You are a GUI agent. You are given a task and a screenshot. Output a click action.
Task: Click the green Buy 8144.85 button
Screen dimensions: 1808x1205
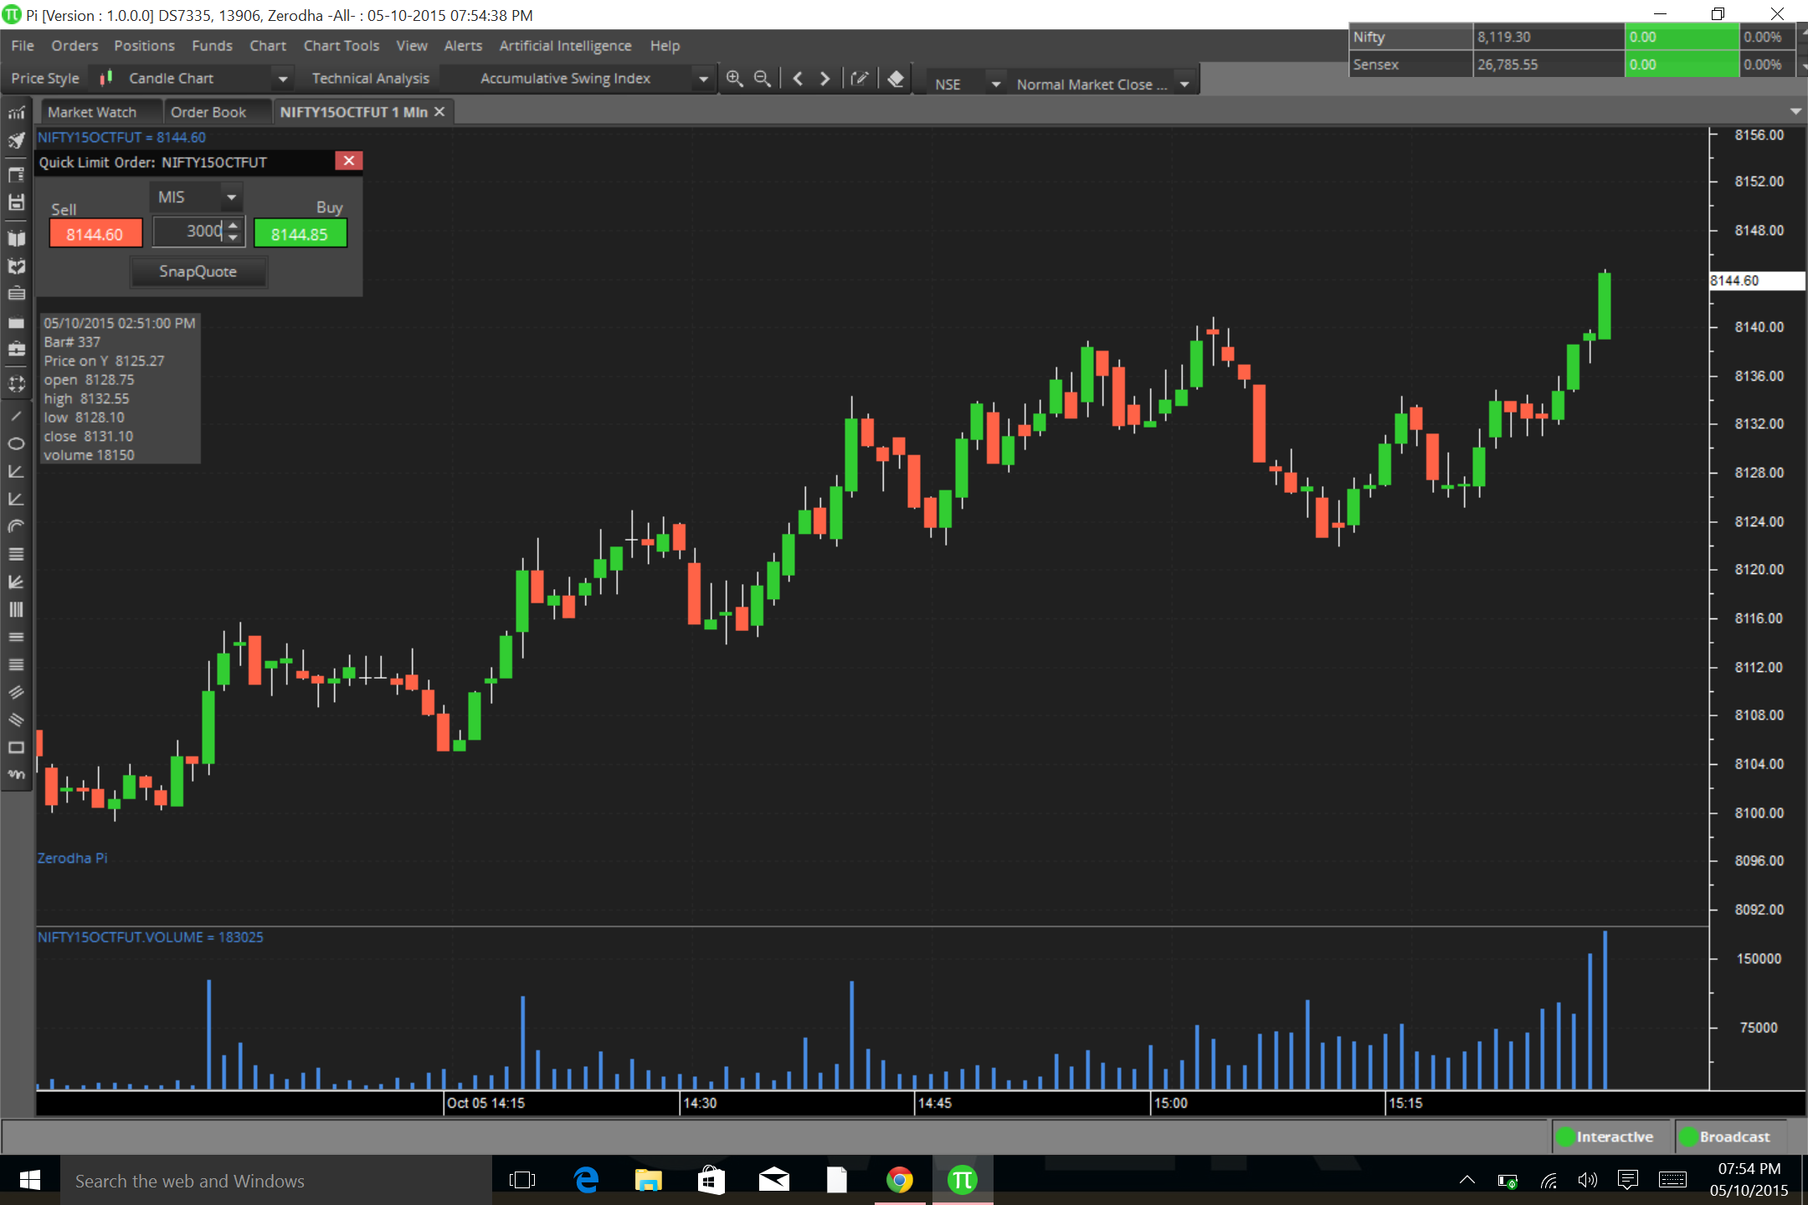[x=300, y=234]
